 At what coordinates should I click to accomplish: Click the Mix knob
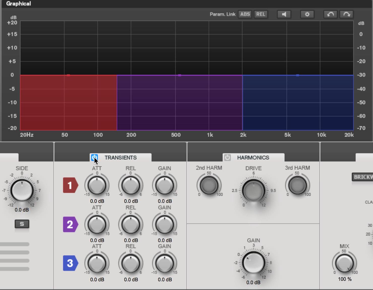(x=344, y=263)
